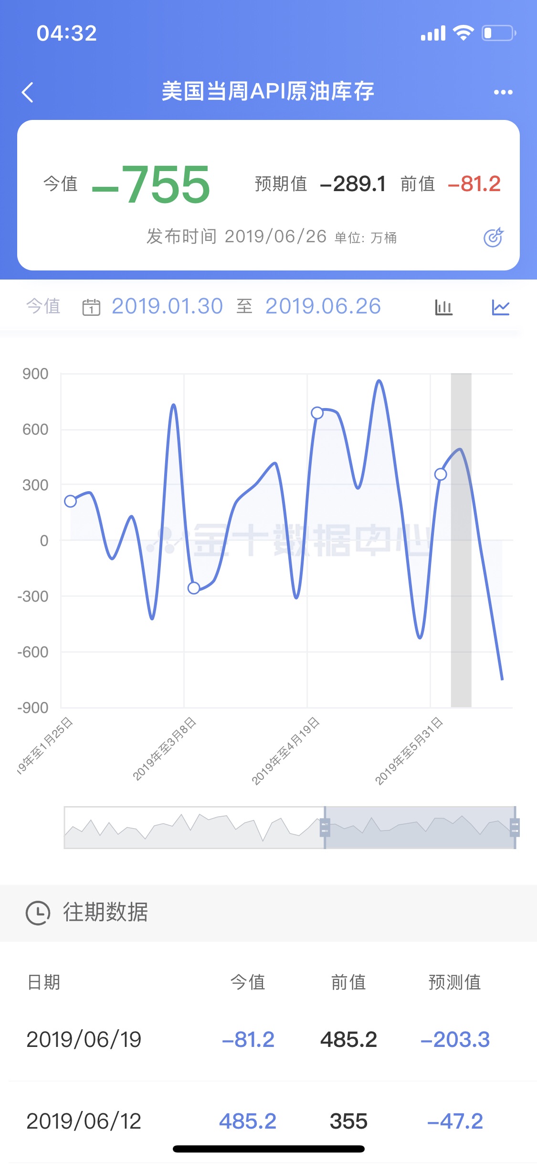This screenshot has width=537, height=1164.
Task: Click right handle of range slider
Action: coord(515,828)
